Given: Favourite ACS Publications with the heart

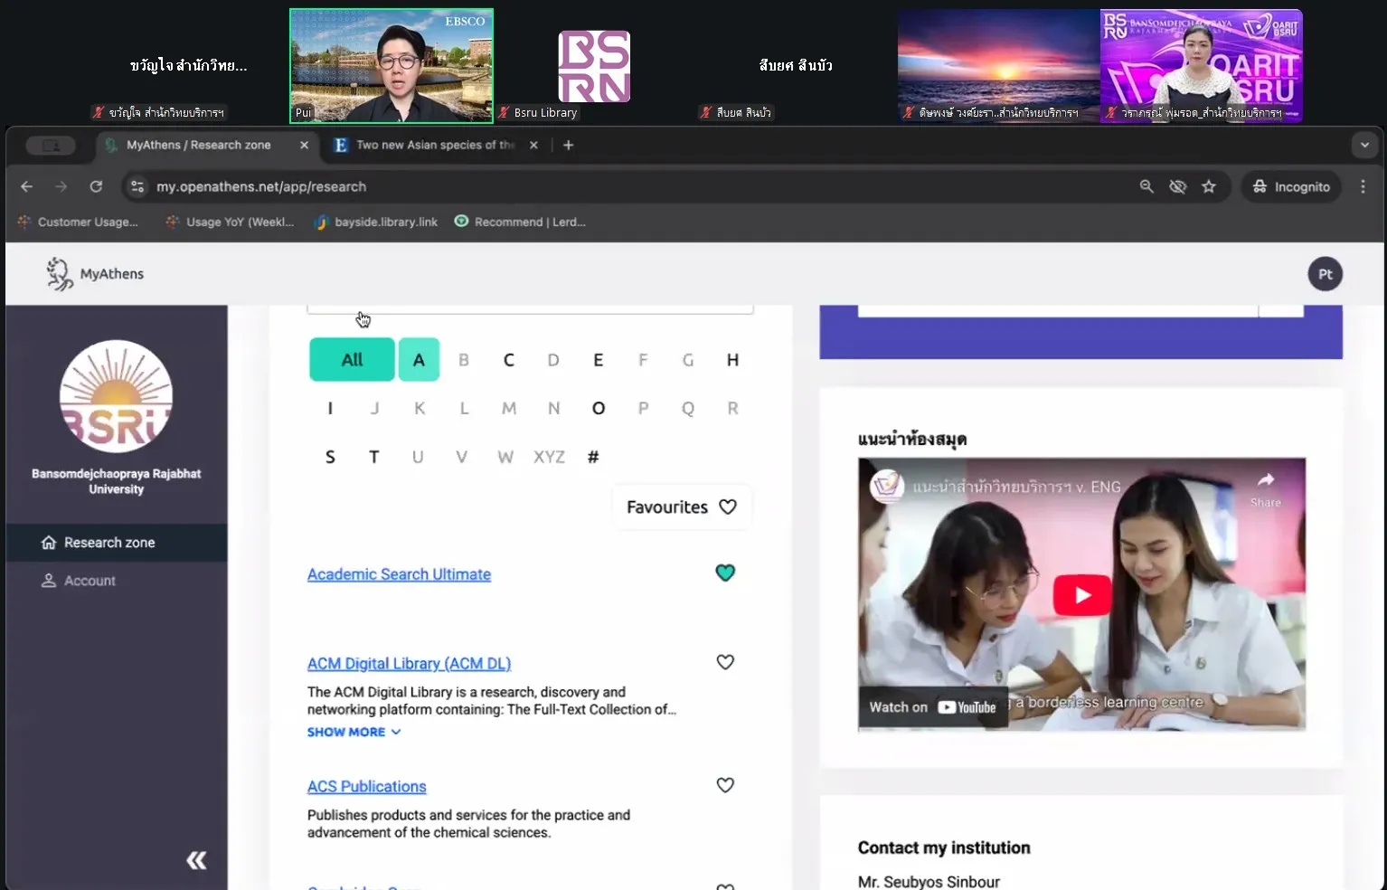Looking at the screenshot, I should (725, 785).
